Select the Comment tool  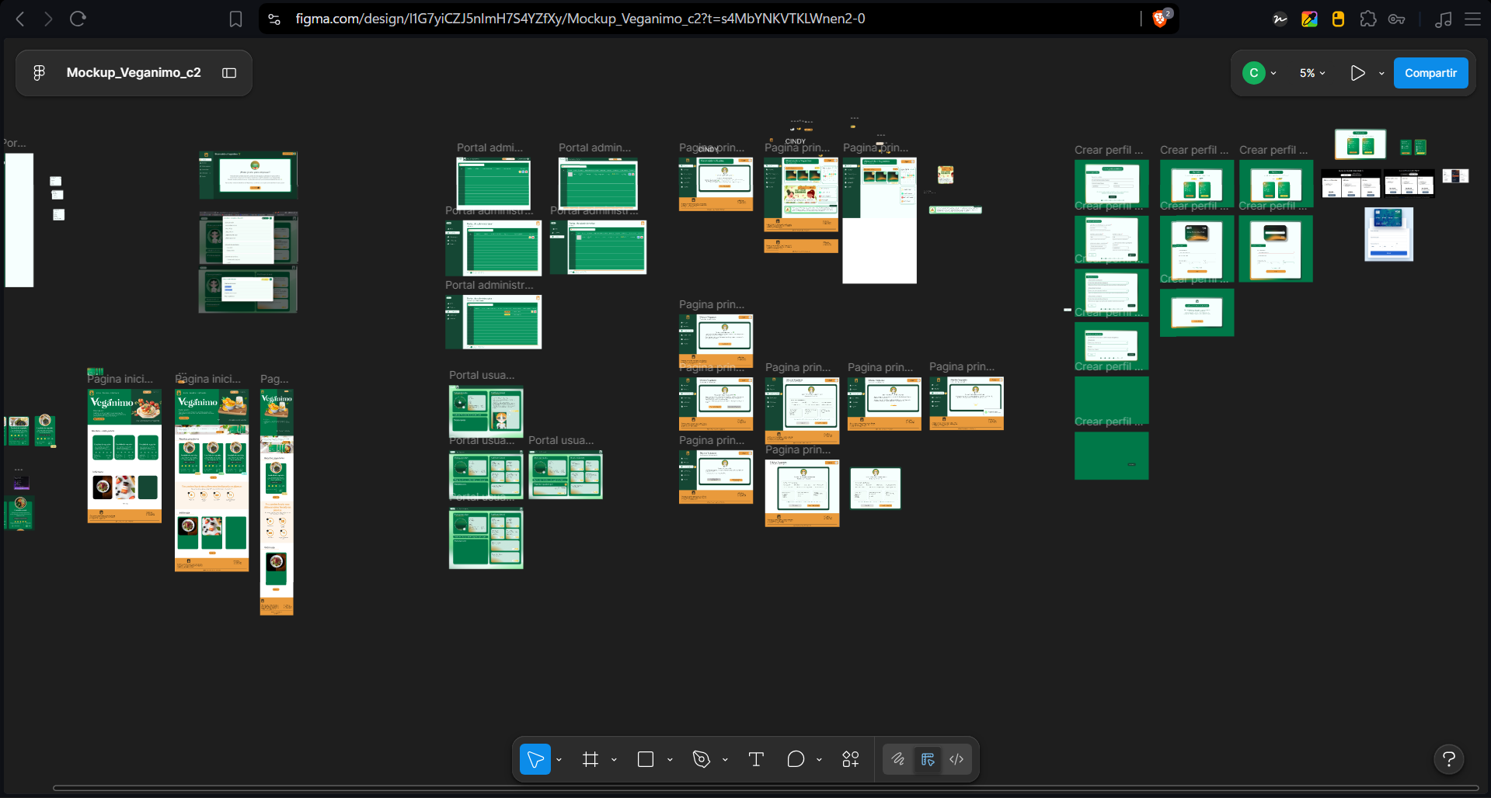(x=796, y=759)
